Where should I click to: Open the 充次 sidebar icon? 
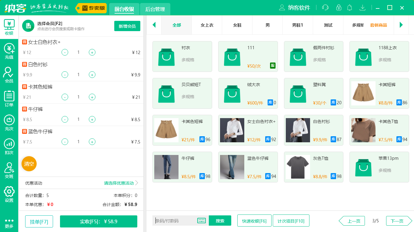point(9,122)
